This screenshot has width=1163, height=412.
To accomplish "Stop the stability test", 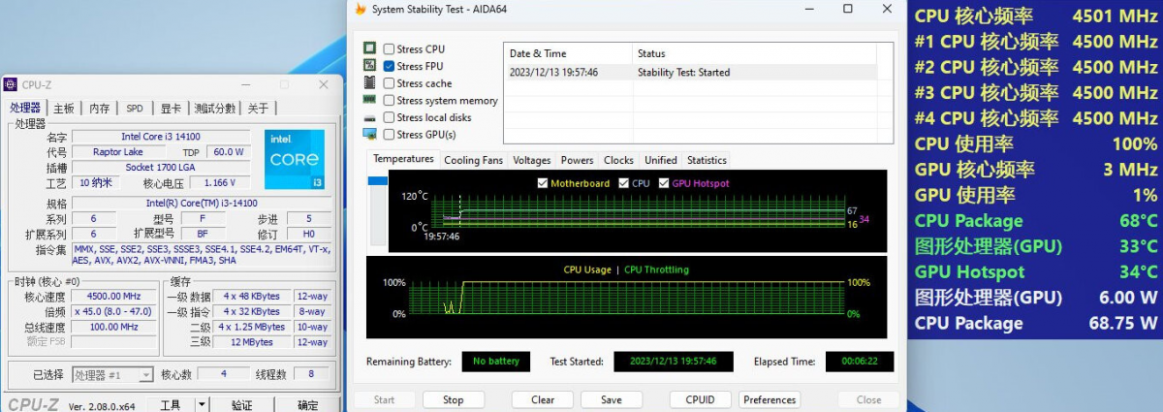I will click(453, 399).
